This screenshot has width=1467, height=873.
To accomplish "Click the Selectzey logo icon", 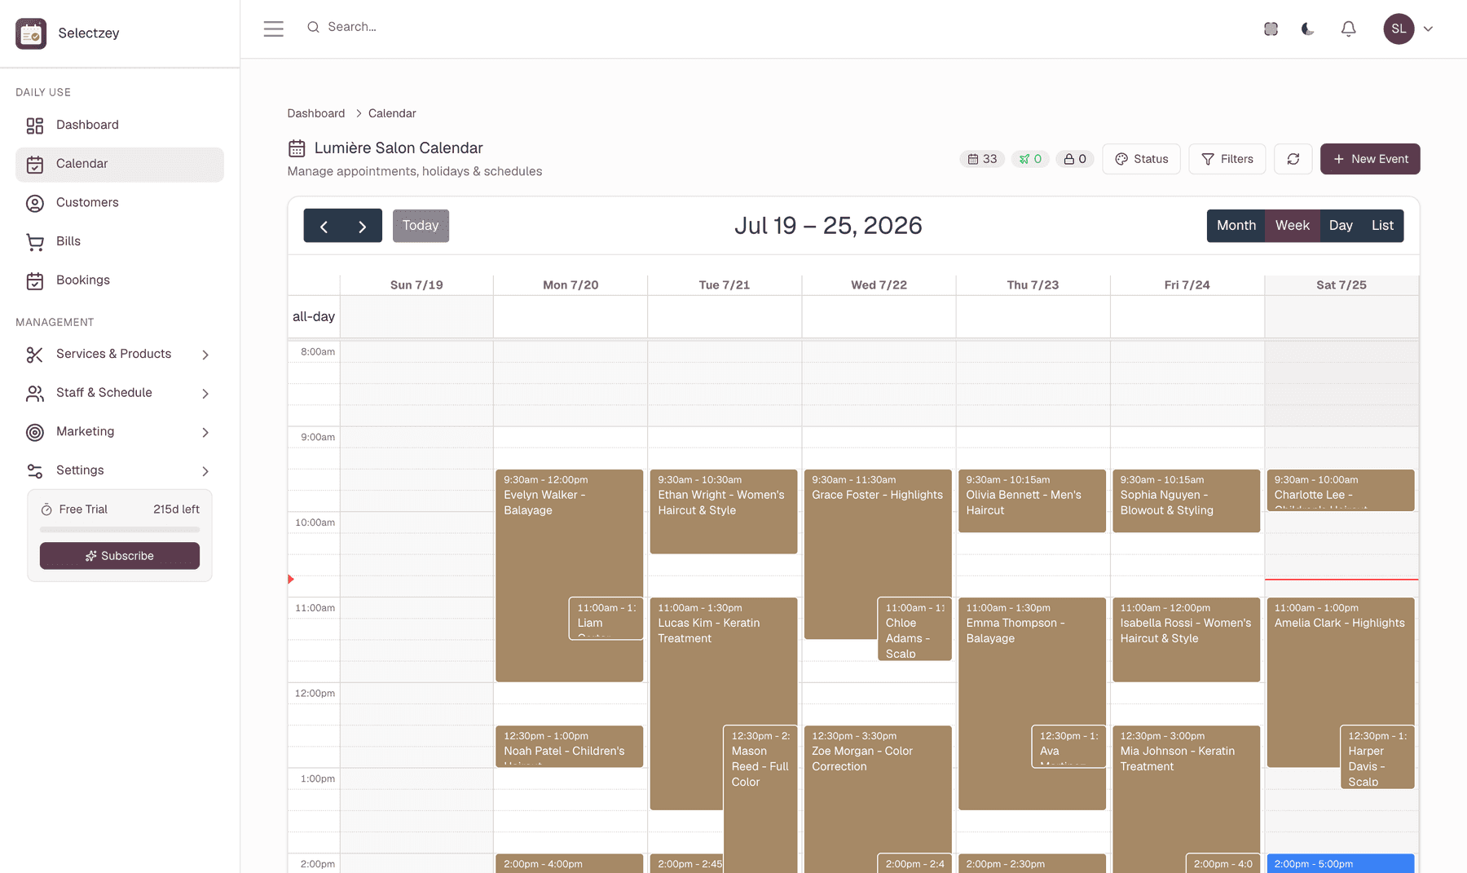I will (x=31, y=33).
